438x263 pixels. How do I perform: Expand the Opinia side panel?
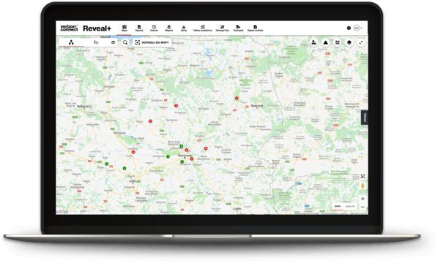pyautogui.click(x=365, y=118)
